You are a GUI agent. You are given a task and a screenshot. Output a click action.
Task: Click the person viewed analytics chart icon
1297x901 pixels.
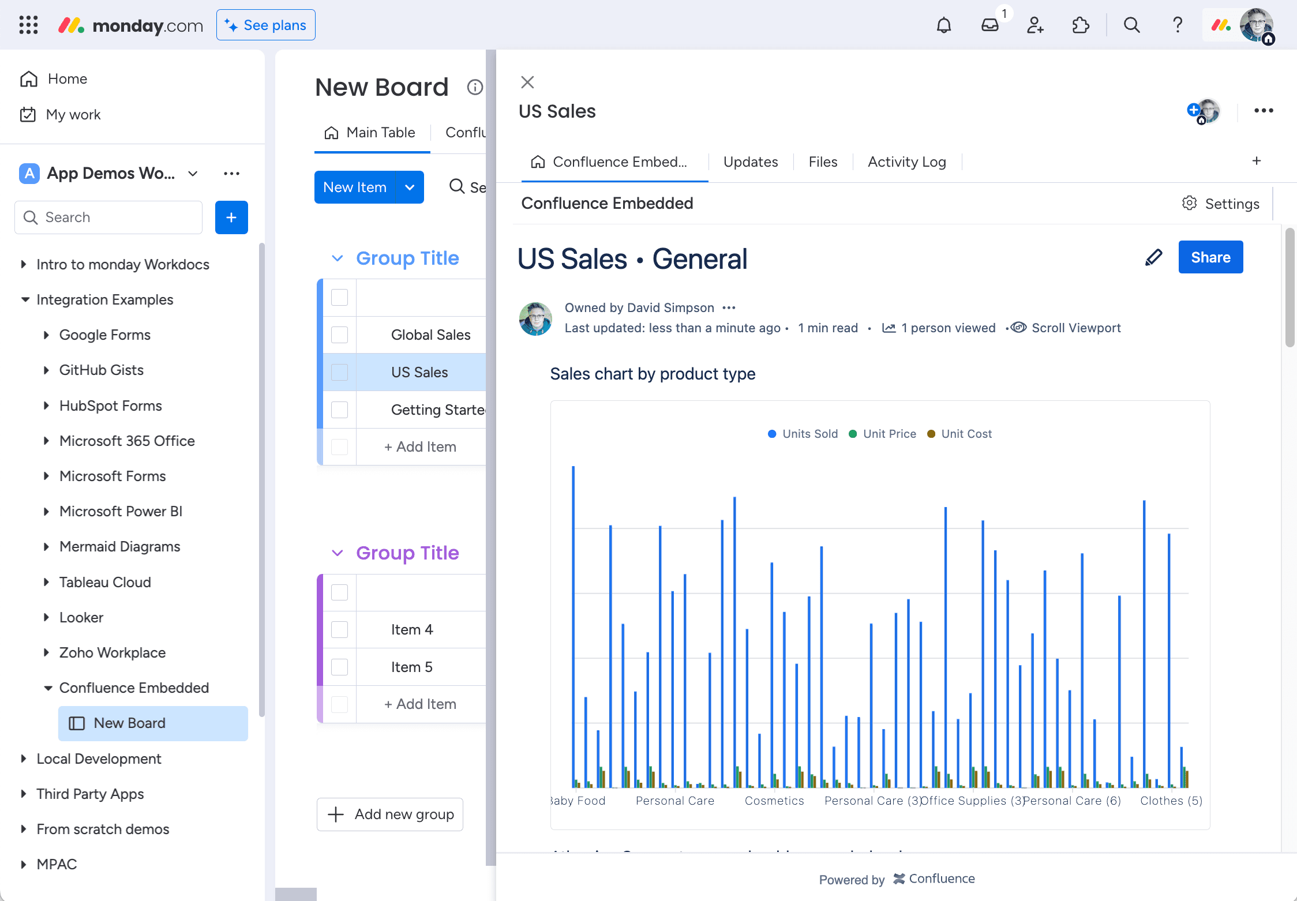point(889,328)
